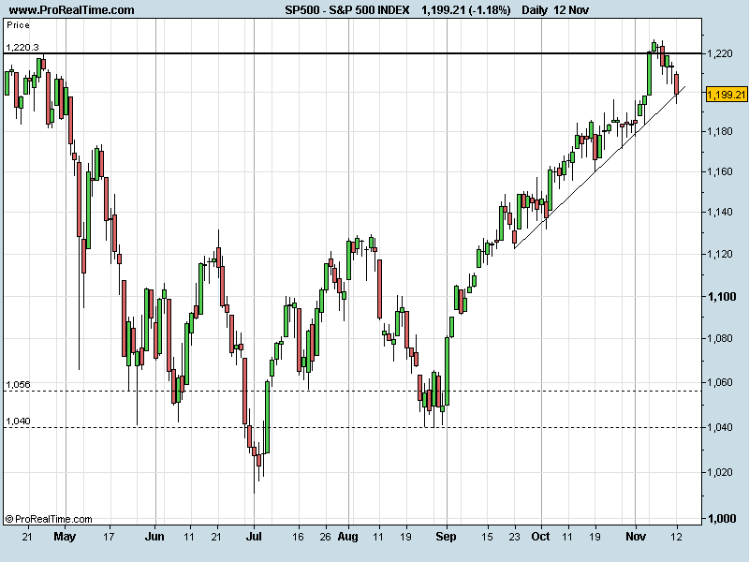
Task: Click the 15 date tick after Sep
Action: click(486, 536)
